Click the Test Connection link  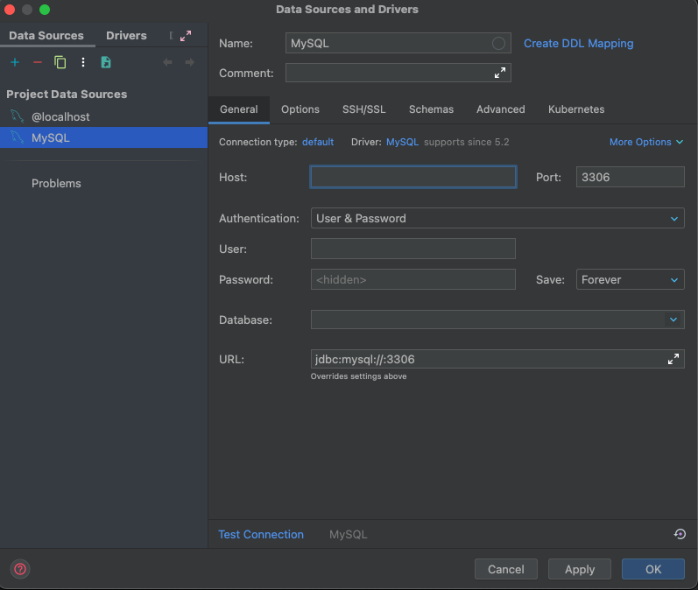(261, 534)
